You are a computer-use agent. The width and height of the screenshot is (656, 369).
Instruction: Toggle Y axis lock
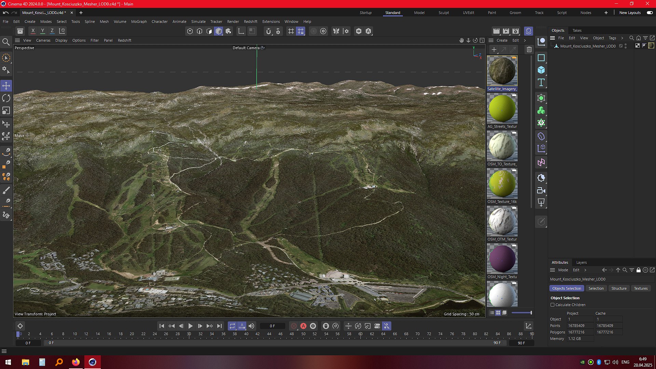43,31
